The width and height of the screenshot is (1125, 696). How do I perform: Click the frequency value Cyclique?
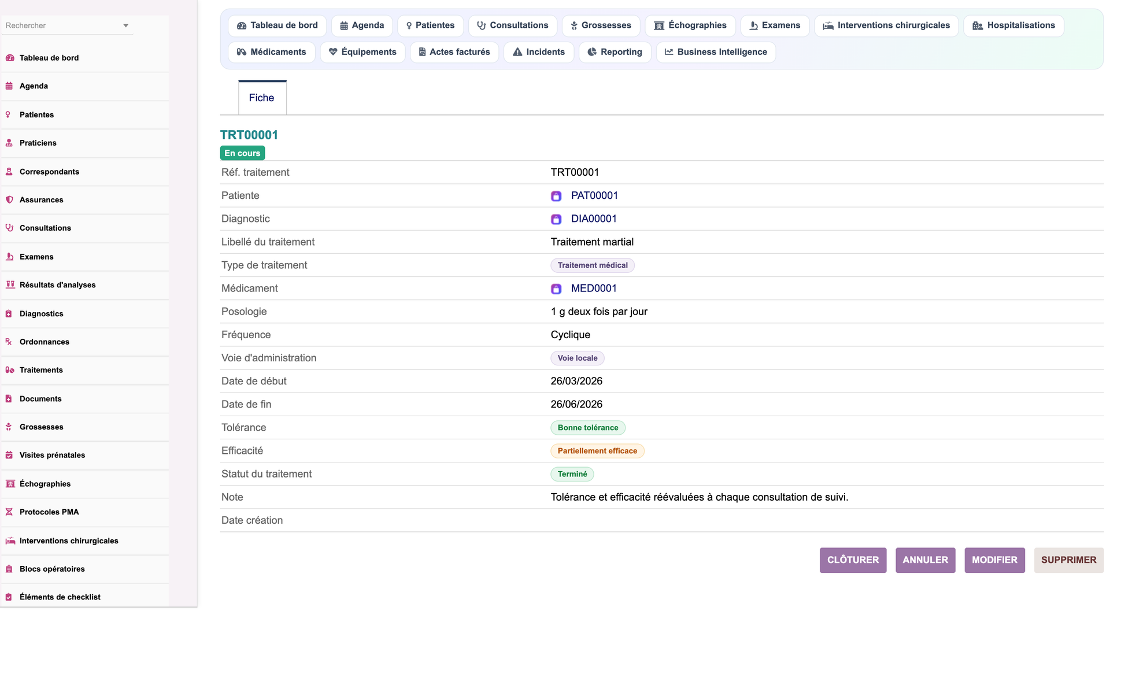tap(571, 335)
